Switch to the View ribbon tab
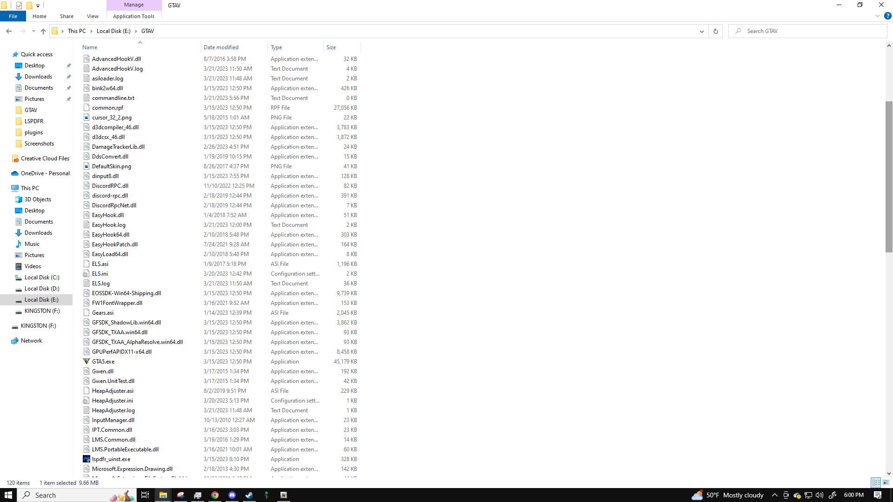 [93, 16]
